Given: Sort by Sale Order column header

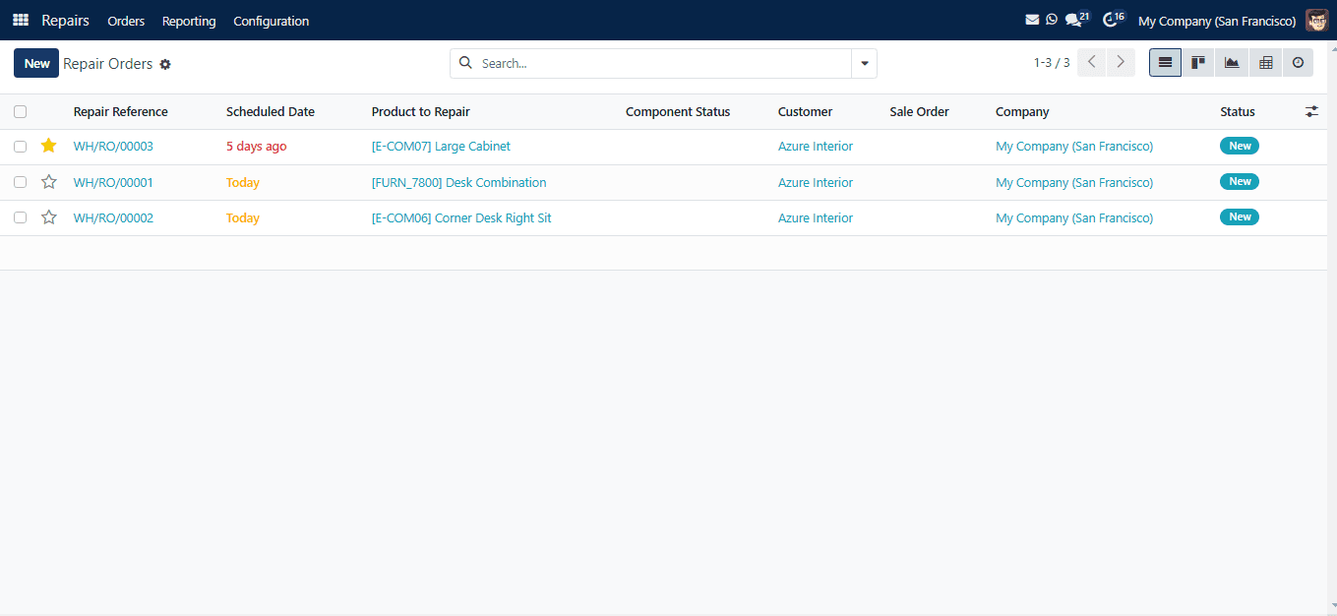Looking at the screenshot, I should point(919,112).
